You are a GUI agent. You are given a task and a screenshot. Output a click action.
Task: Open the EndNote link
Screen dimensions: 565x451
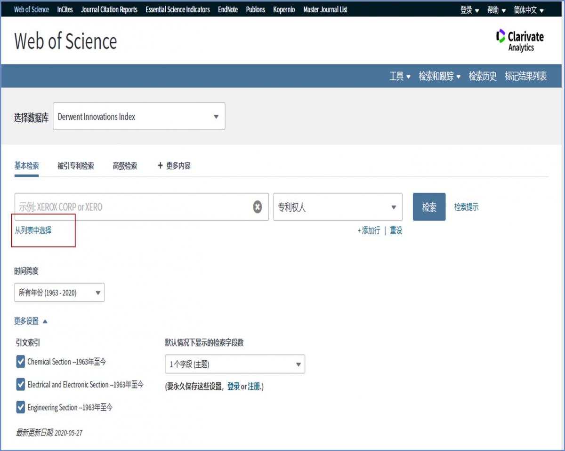tap(228, 9)
